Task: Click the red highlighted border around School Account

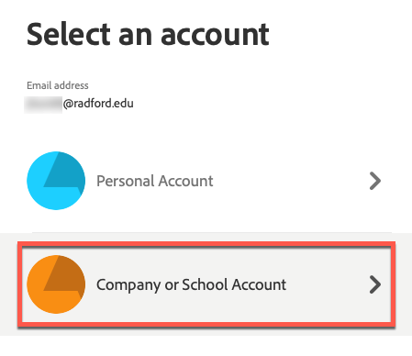Action: (206, 244)
